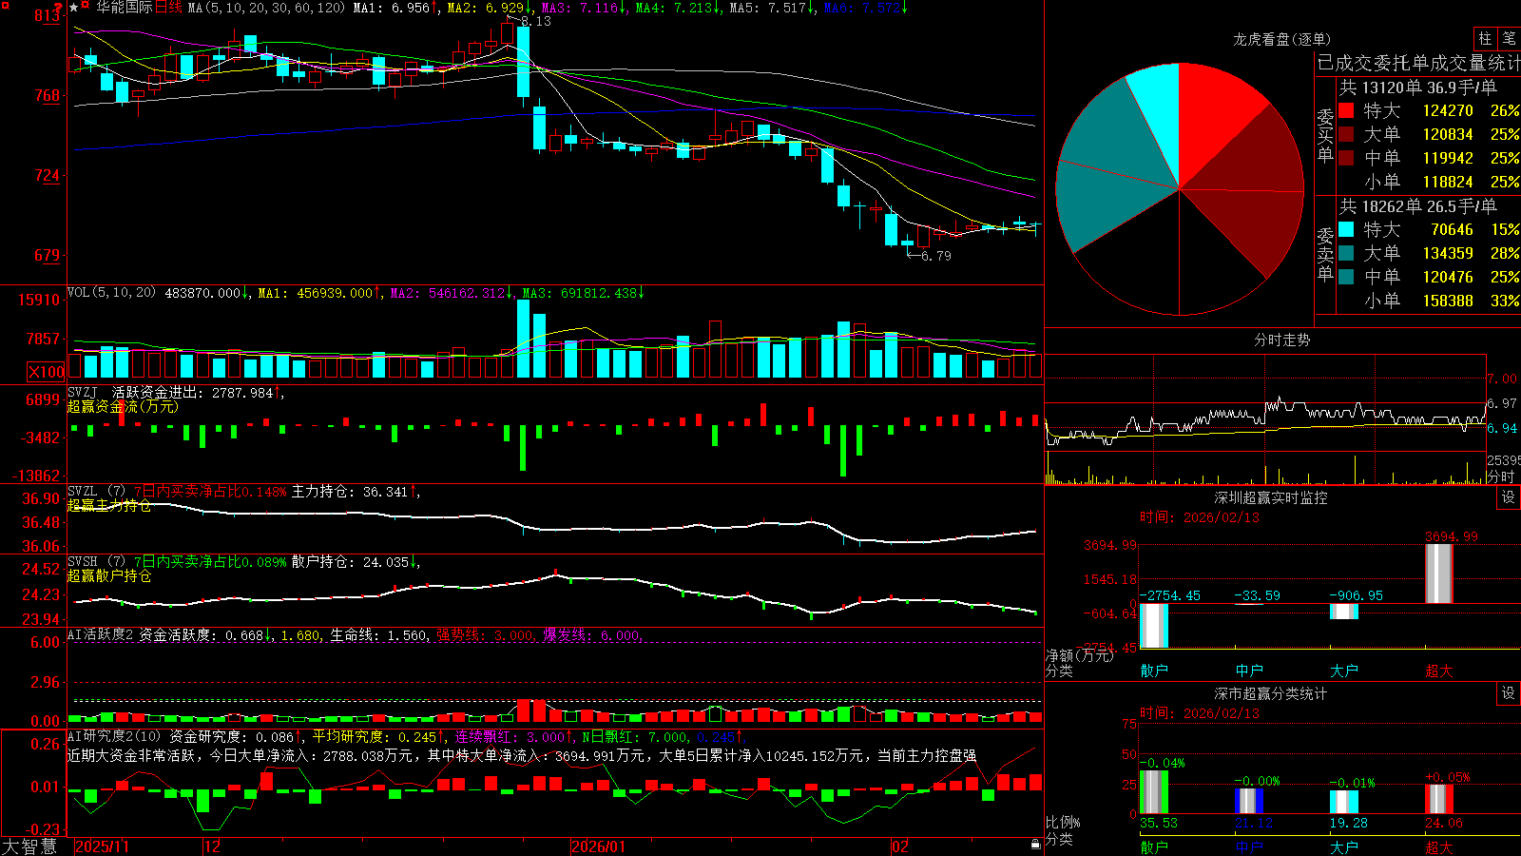Click the 日线 period label
The width and height of the screenshot is (1521, 856).
(x=168, y=8)
